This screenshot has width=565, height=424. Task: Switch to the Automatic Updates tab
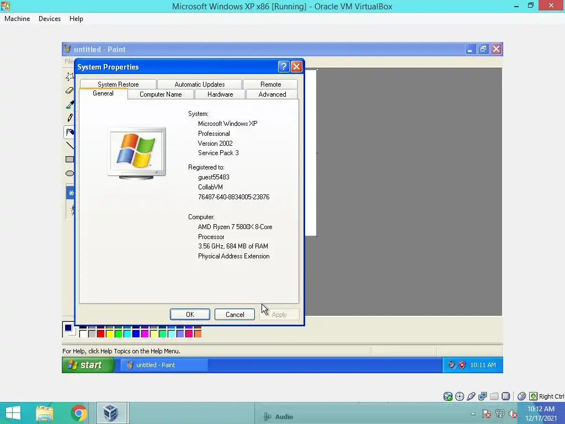pos(200,84)
